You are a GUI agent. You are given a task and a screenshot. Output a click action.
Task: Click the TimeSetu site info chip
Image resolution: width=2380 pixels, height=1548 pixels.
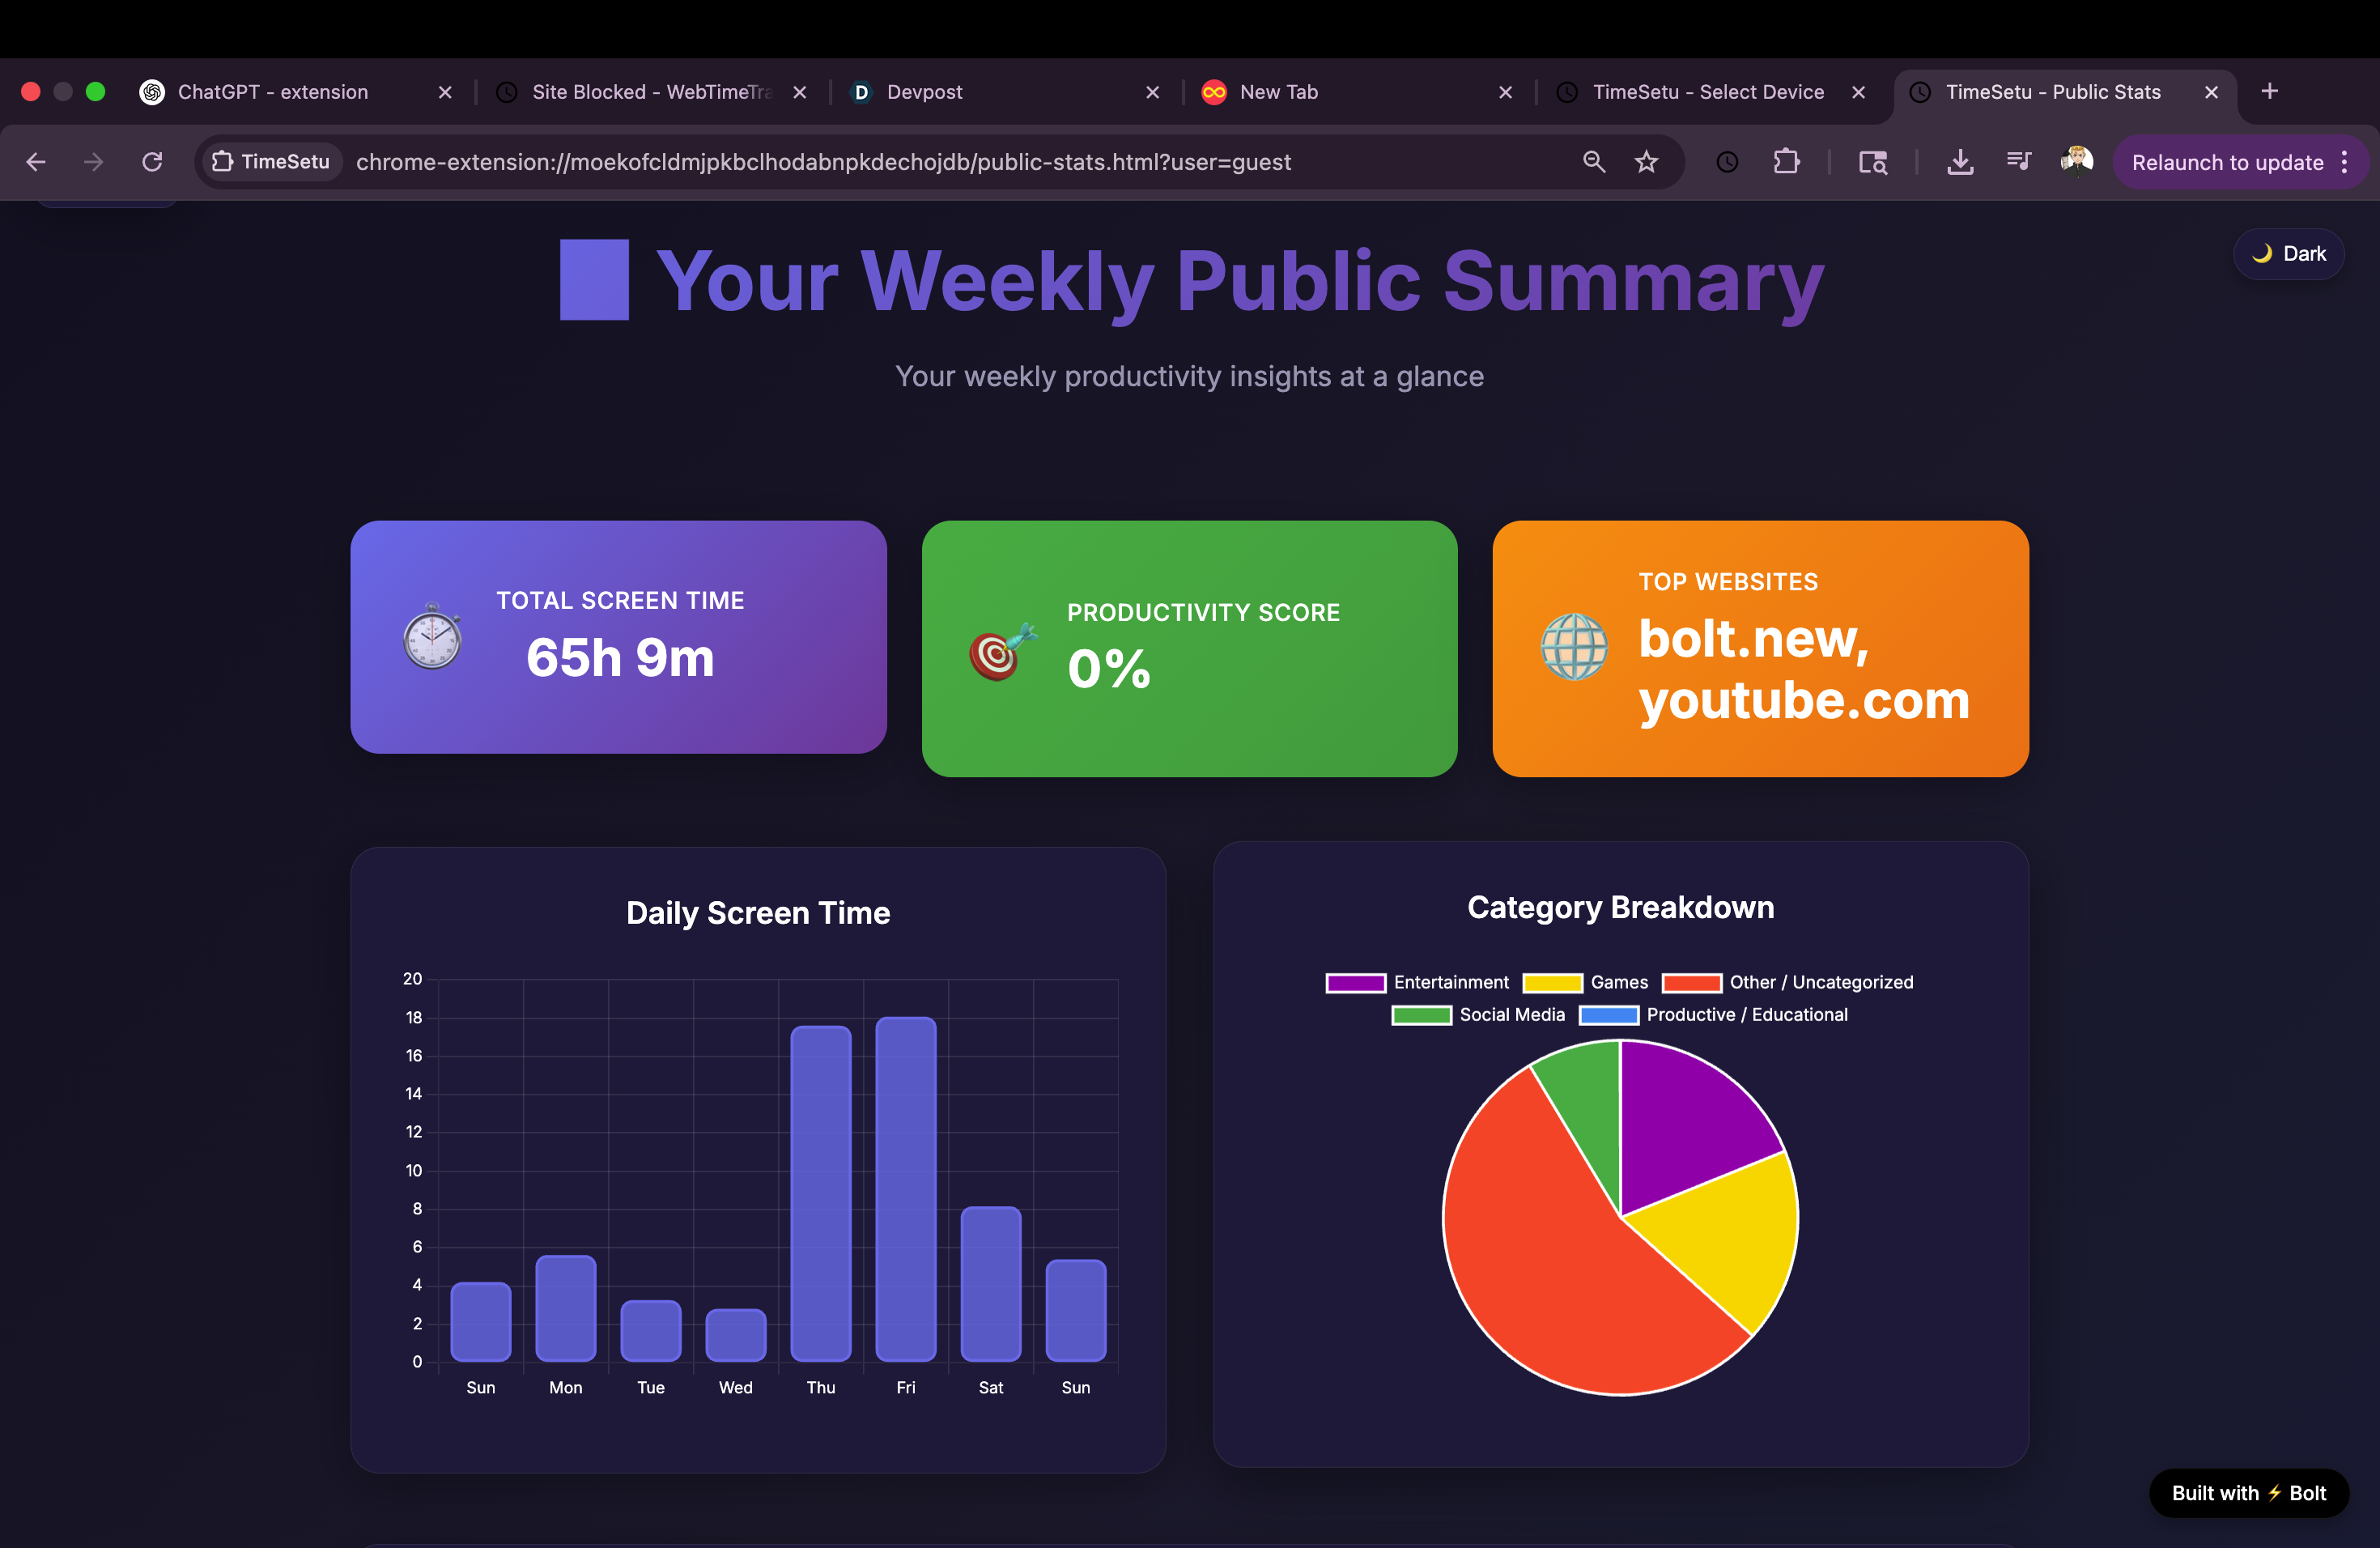coord(271,162)
